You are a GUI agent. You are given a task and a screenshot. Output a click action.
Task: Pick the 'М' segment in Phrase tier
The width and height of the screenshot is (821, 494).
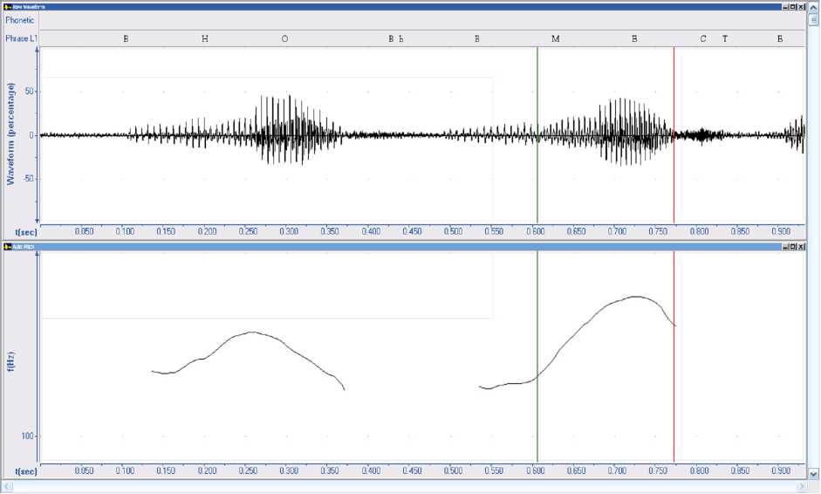coord(555,38)
